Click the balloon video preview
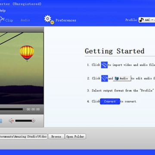 click(22, 68)
